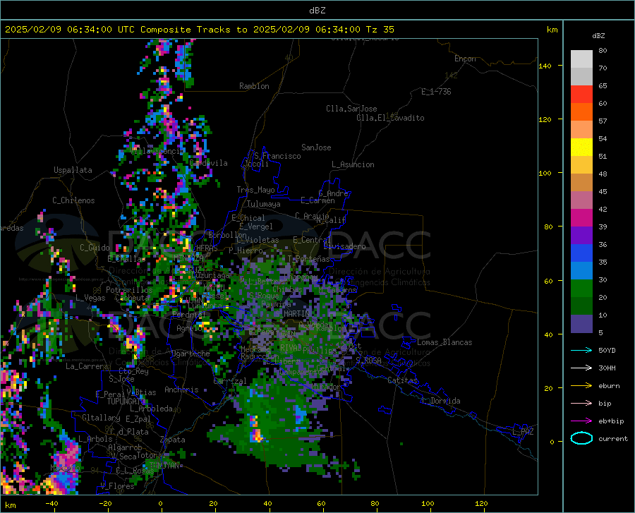Click the Divisadero place label
This screenshot has height=513, width=635.
pyautogui.click(x=344, y=246)
